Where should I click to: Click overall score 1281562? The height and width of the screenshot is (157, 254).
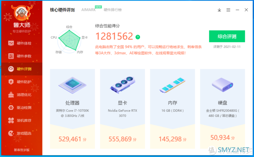(x=114, y=36)
